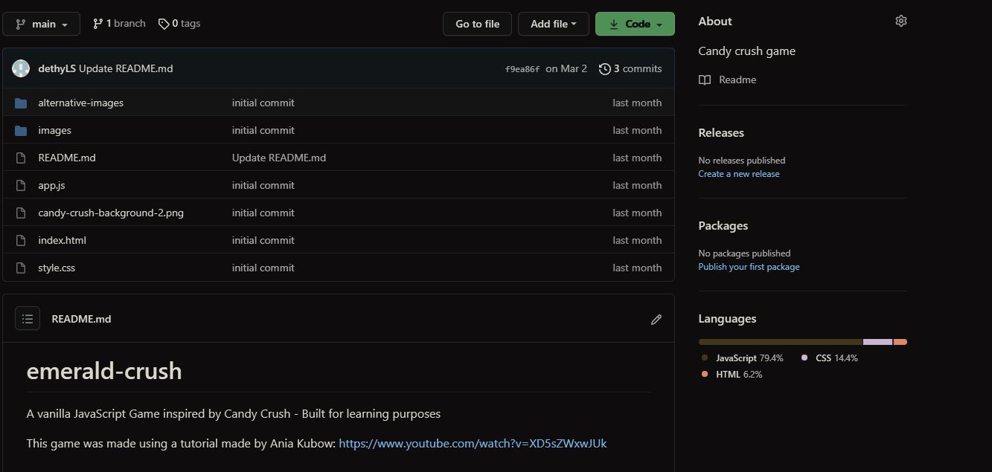Open initial commit for index.html row
Image resolution: width=992 pixels, height=472 pixels.
(263, 240)
